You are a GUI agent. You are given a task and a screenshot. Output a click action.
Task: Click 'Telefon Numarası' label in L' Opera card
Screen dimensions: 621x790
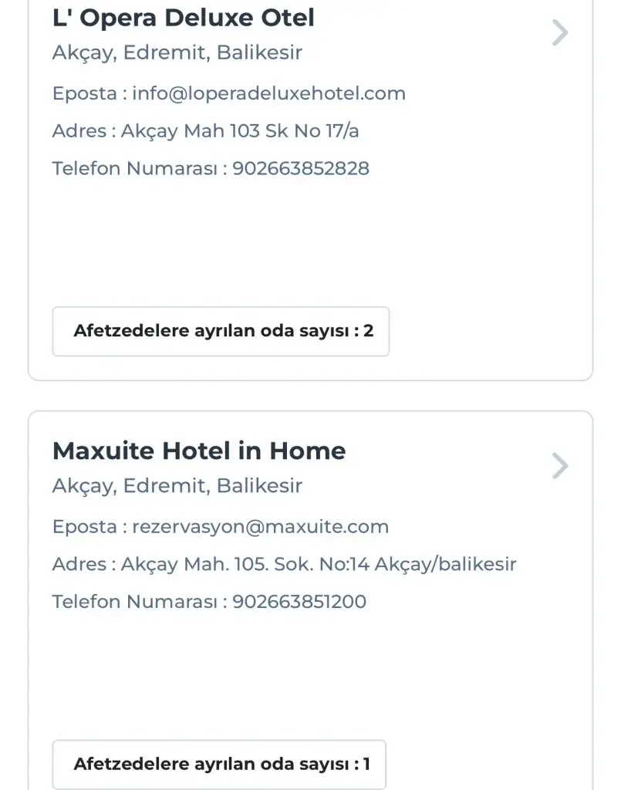click(135, 168)
